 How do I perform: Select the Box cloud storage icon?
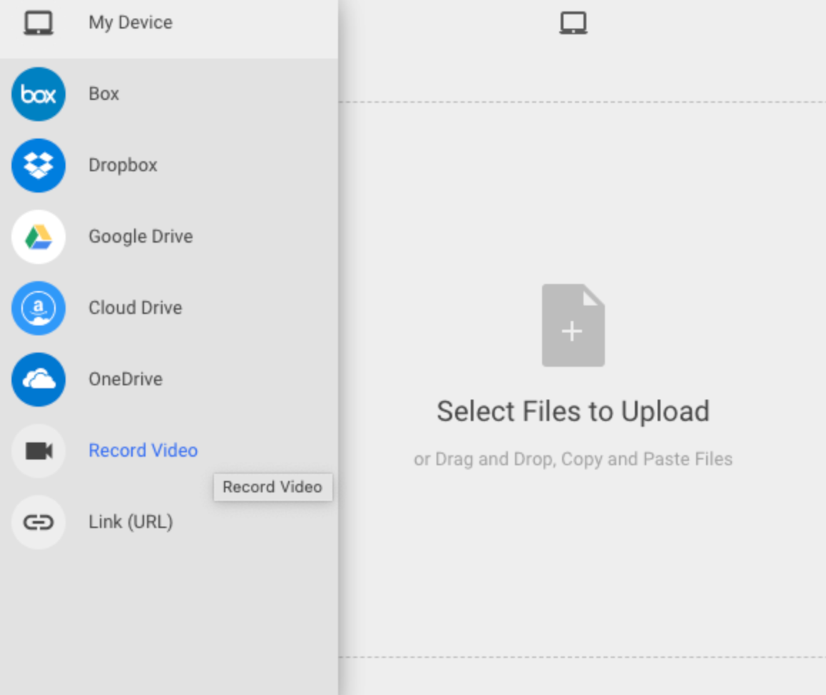click(38, 93)
